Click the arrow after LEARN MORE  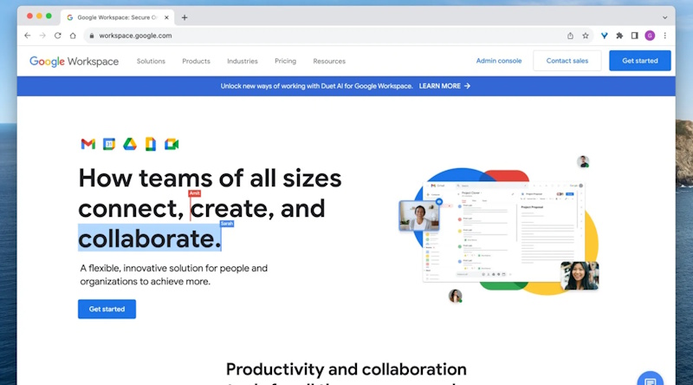point(467,86)
